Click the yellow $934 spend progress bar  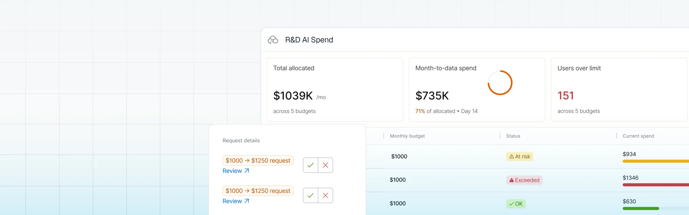[656, 161]
